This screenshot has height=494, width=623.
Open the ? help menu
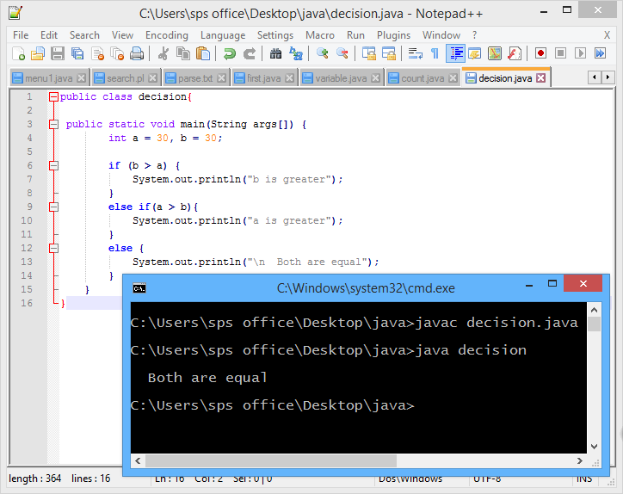click(474, 35)
